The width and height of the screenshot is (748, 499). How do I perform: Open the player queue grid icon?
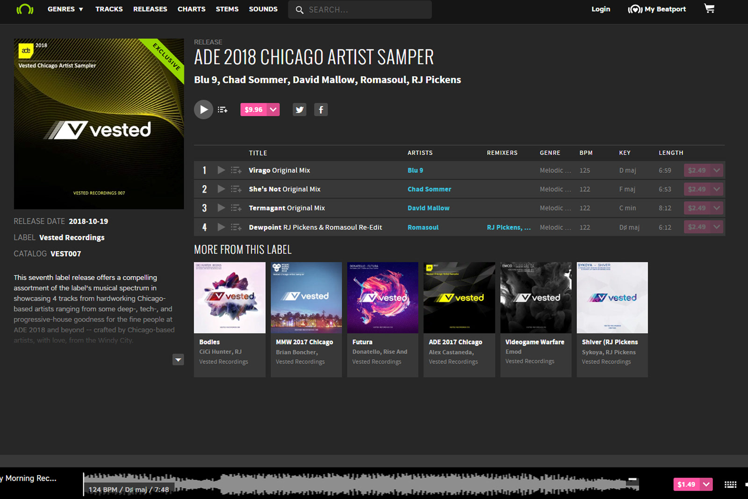click(x=730, y=485)
